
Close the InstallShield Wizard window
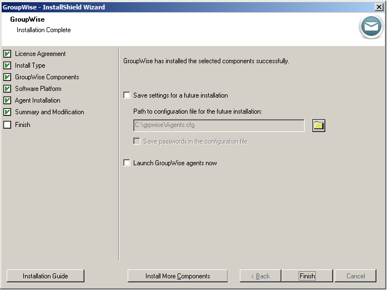pyautogui.click(x=379, y=7)
